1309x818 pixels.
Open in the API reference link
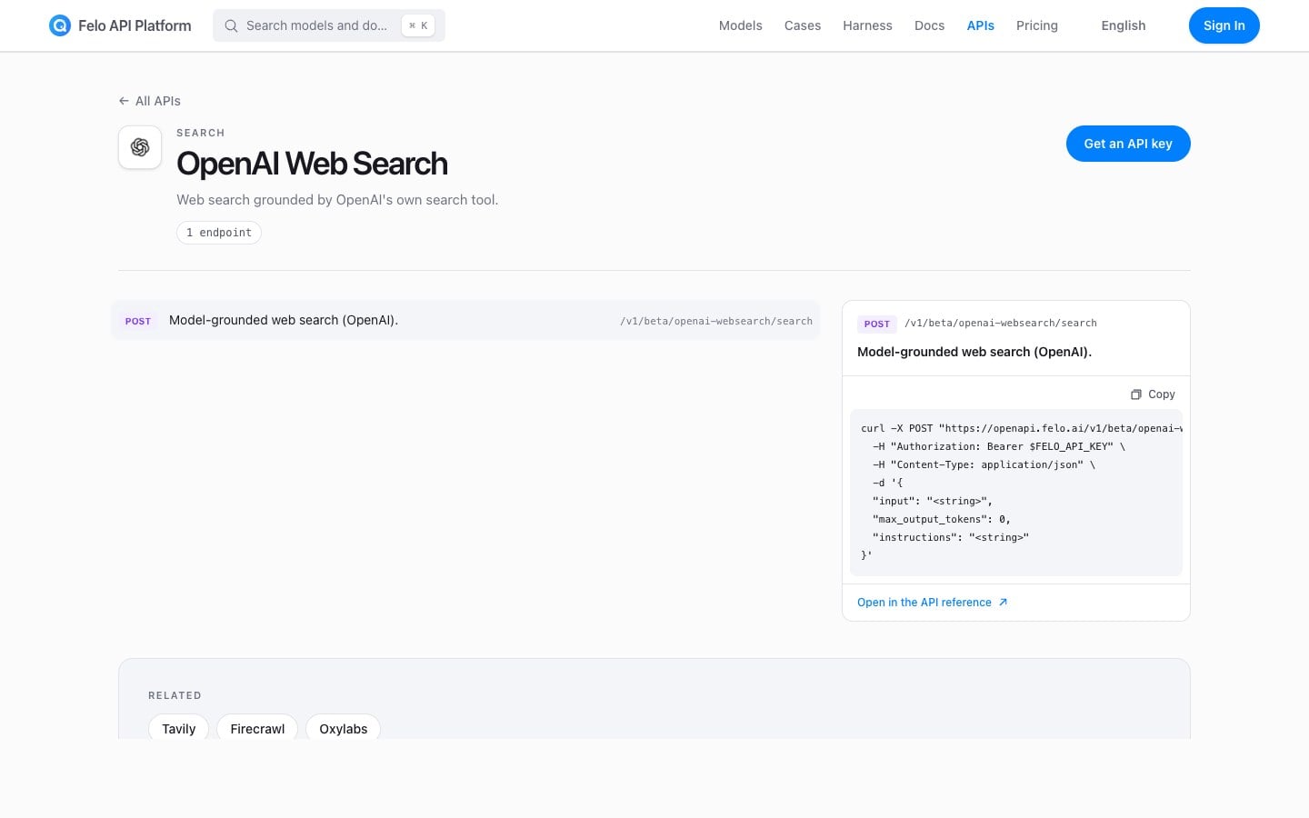[x=933, y=603]
